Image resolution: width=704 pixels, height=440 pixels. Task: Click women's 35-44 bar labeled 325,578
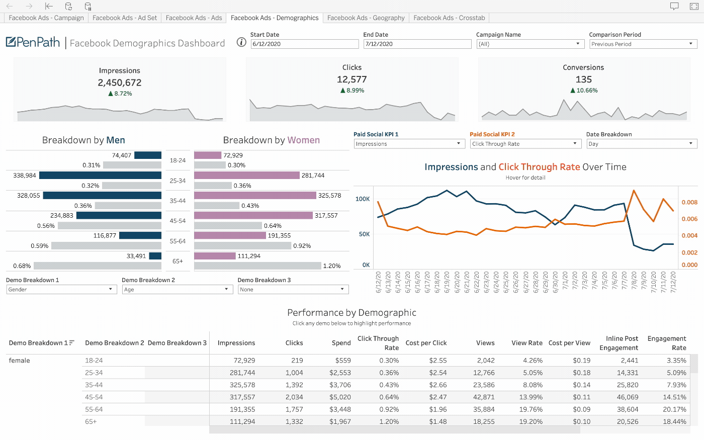(255, 195)
